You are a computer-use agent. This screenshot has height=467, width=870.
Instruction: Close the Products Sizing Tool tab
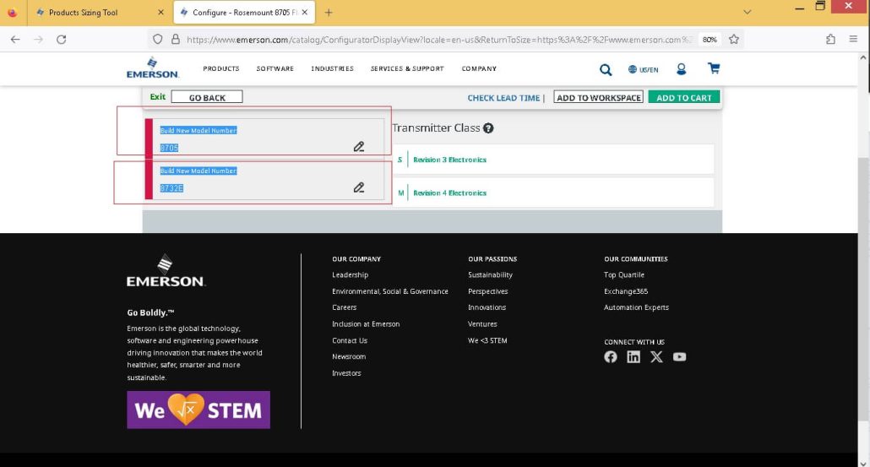tap(160, 12)
